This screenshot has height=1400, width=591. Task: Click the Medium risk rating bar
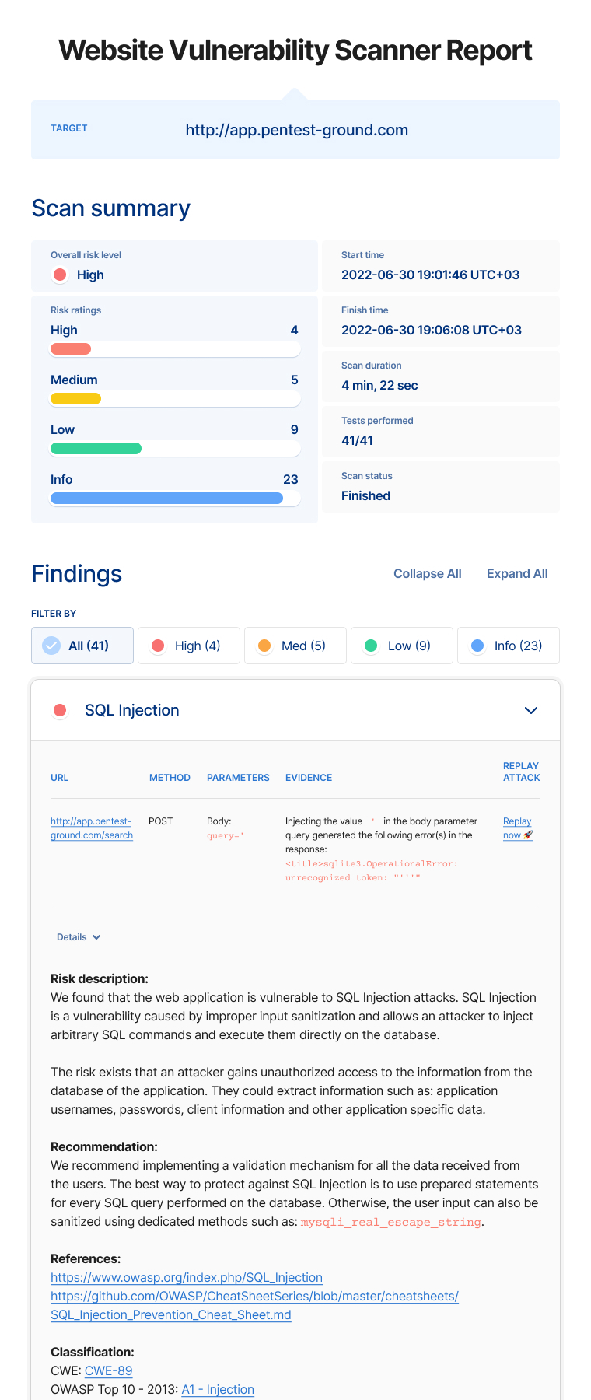(x=175, y=399)
